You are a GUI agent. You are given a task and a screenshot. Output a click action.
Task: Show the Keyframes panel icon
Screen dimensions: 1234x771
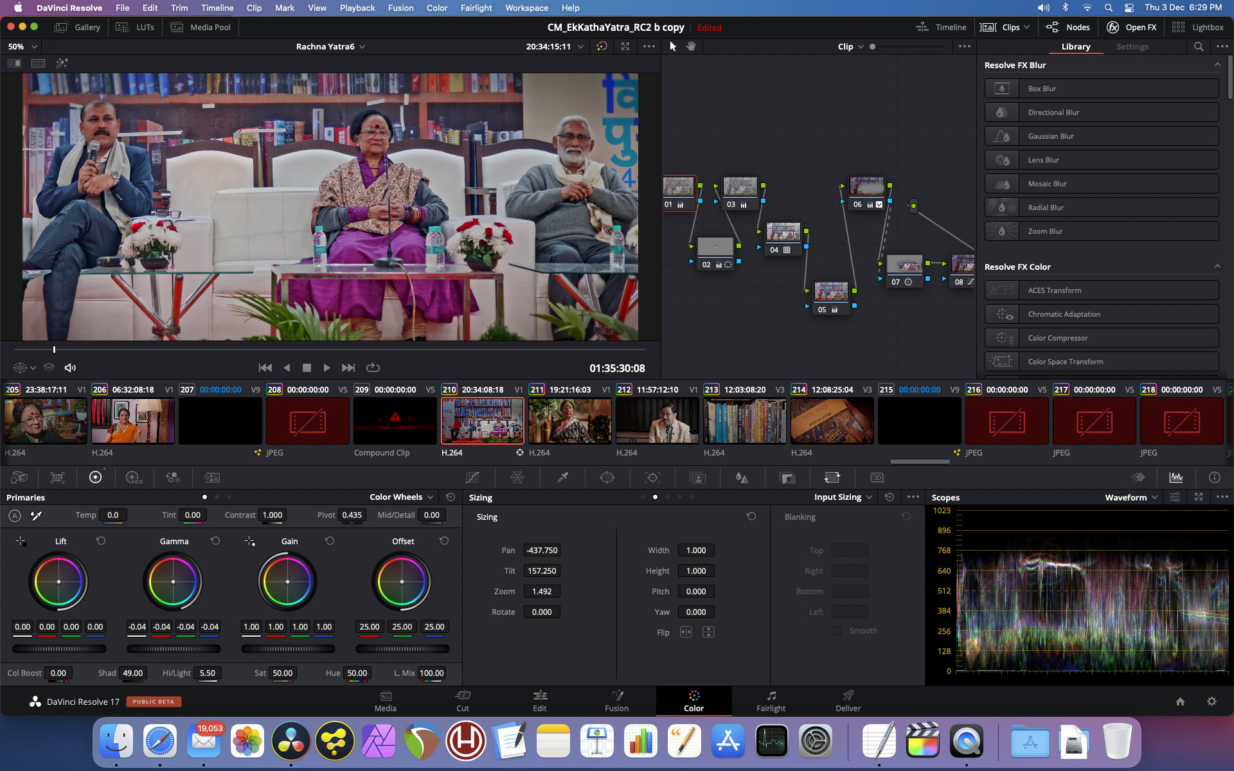1138,477
